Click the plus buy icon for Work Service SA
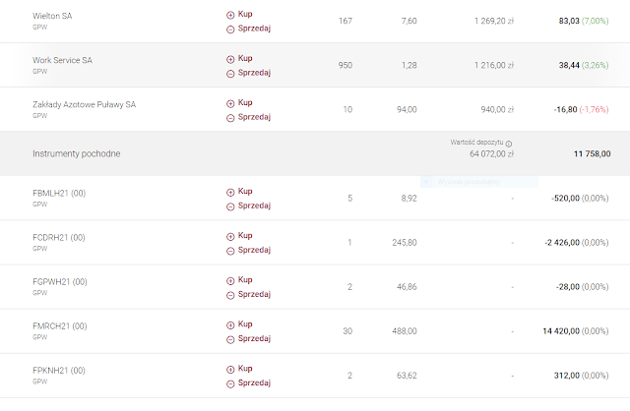 (x=230, y=59)
